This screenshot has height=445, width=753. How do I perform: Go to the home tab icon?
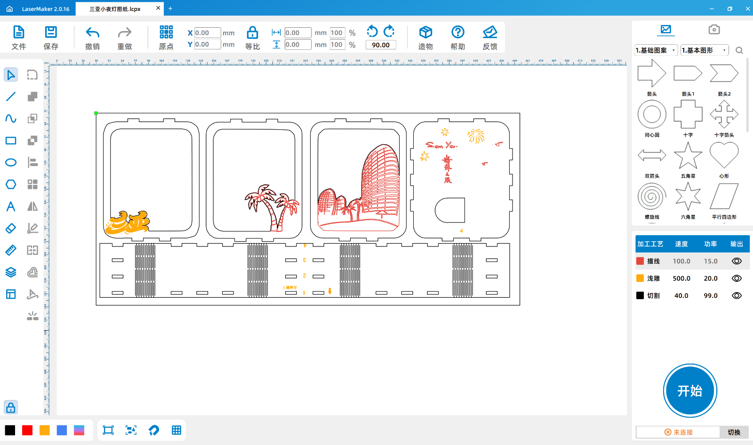[x=9, y=8]
